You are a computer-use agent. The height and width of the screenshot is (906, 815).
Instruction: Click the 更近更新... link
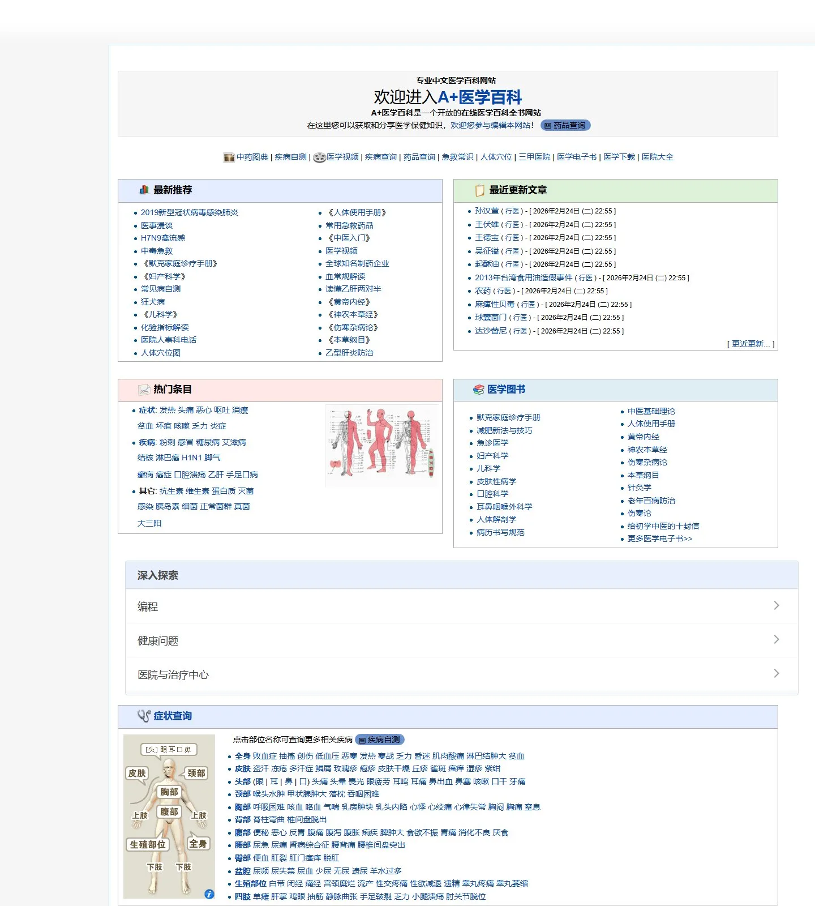tap(751, 344)
